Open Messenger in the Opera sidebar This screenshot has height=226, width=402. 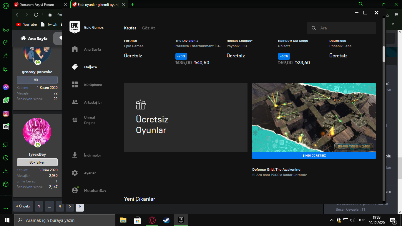point(6,87)
